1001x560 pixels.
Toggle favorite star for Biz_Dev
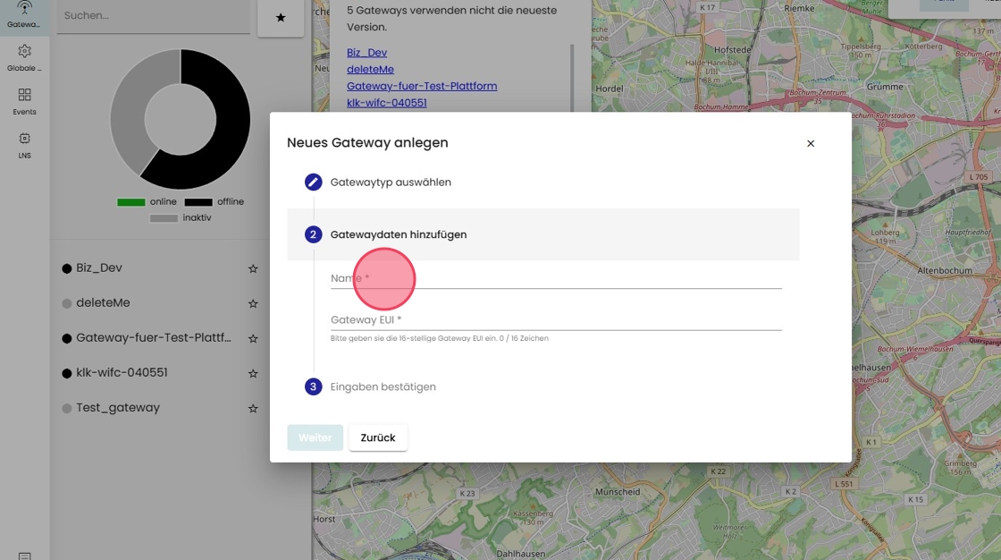pyautogui.click(x=253, y=268)
